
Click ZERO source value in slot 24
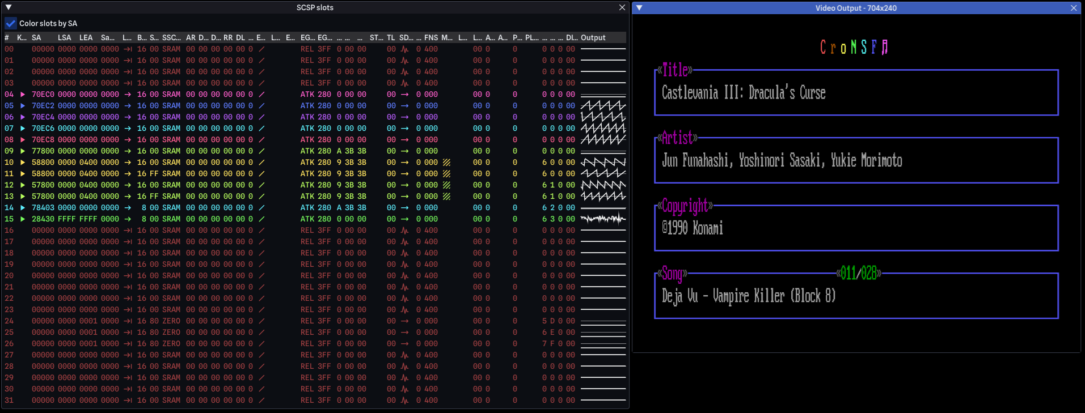click(171, 321)
